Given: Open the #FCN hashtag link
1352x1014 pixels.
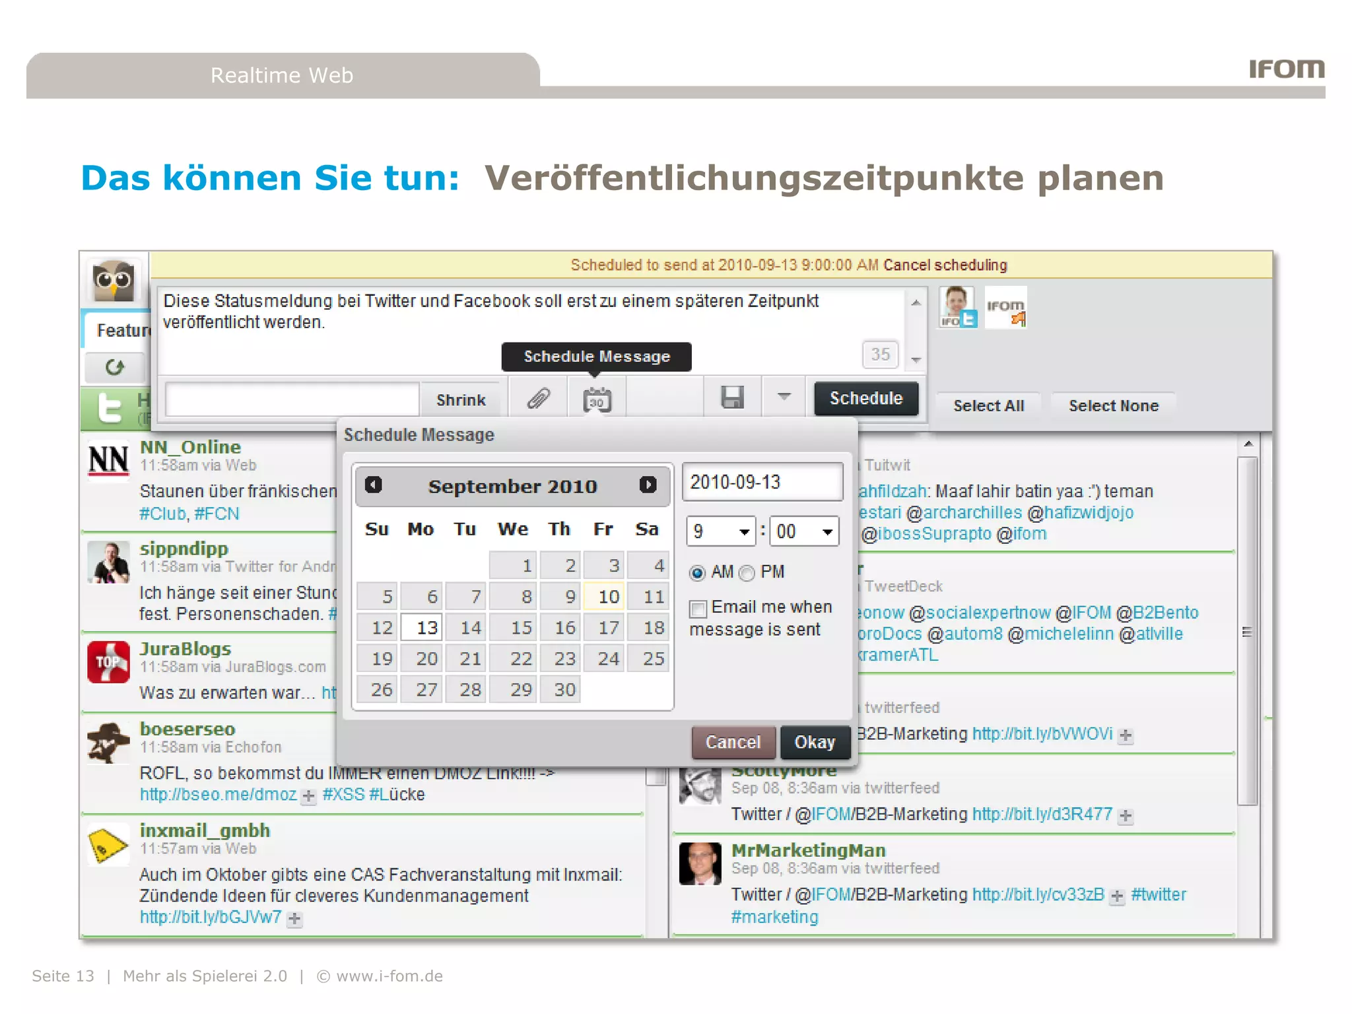Looking at the screenshot, I should pyautogui.click(x=217, y=514).
